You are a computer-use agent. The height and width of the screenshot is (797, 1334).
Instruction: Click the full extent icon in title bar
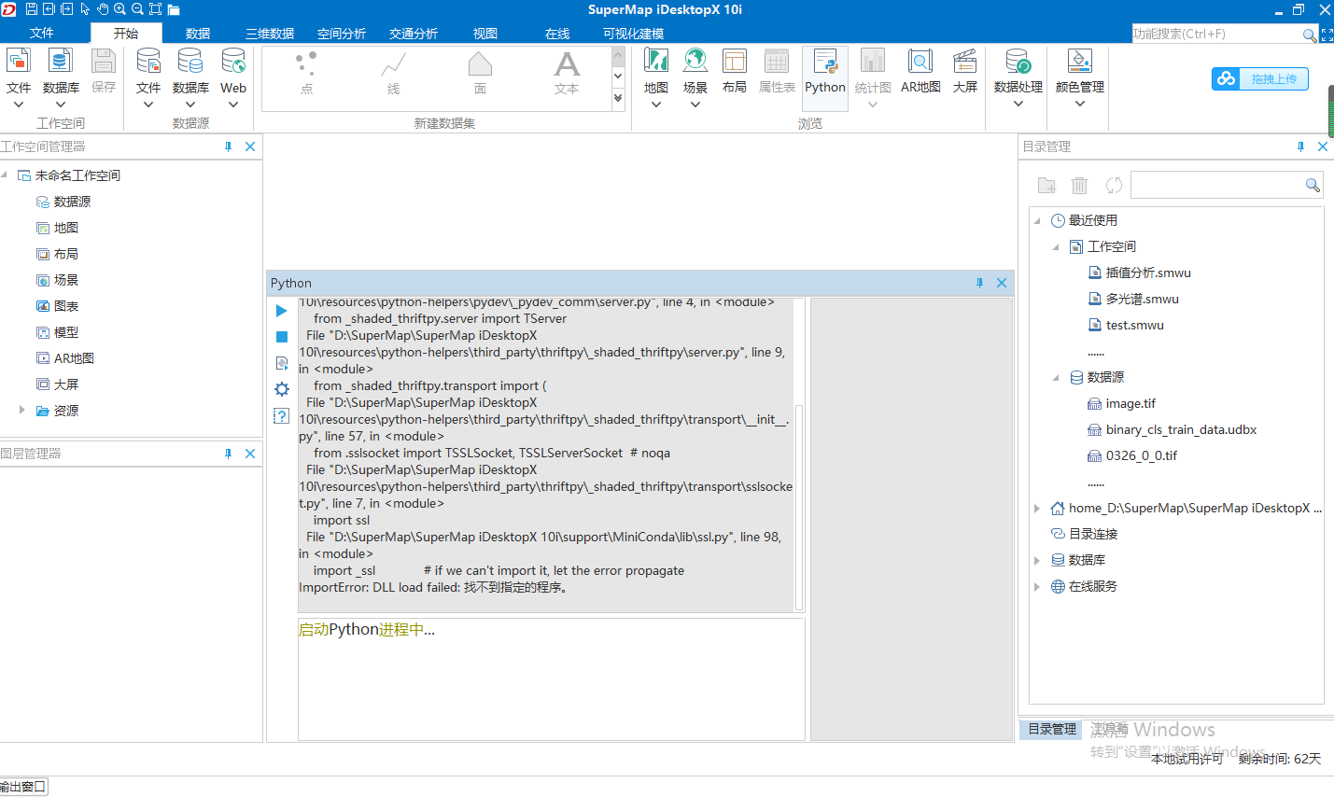point(155,9)
